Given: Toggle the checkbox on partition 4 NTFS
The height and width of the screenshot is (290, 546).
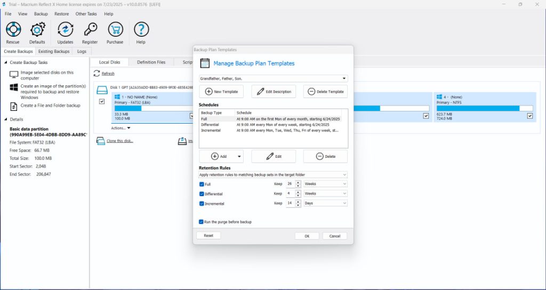Looking at the screenshot, I should 530,116.
